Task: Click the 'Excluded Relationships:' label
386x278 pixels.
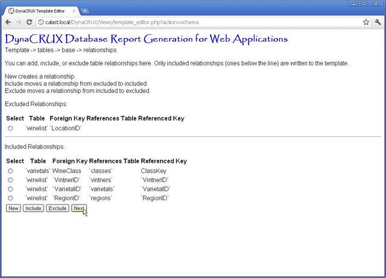Action: (x=36, y=104)
